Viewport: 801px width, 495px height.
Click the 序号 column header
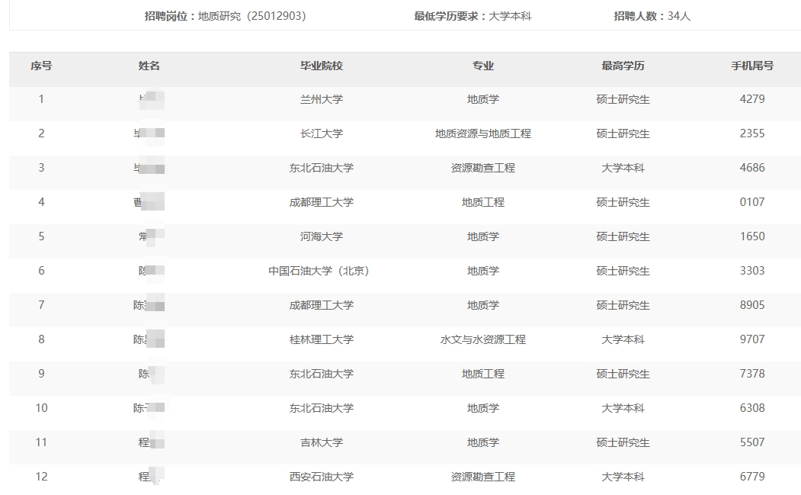41,66
